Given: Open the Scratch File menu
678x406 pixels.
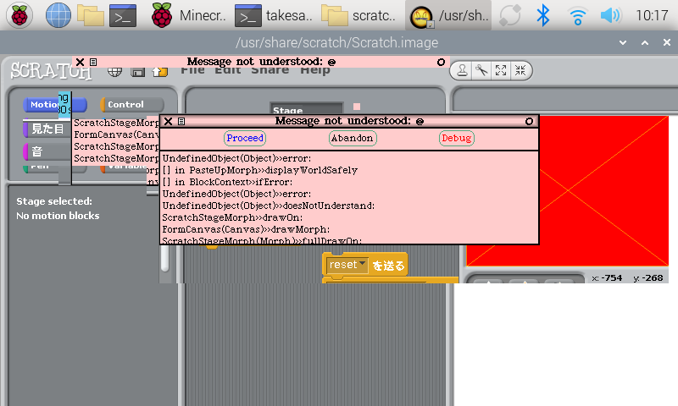Looking at the screenshot, I should point(192,71).
